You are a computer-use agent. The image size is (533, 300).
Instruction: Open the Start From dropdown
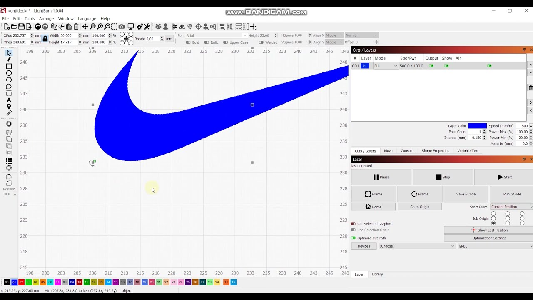click(512, 207)
